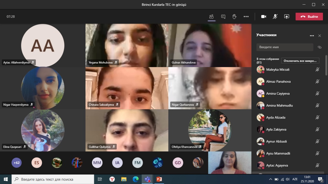Click Gulnar Akhundova's video tile

click(x=210, y=45)
